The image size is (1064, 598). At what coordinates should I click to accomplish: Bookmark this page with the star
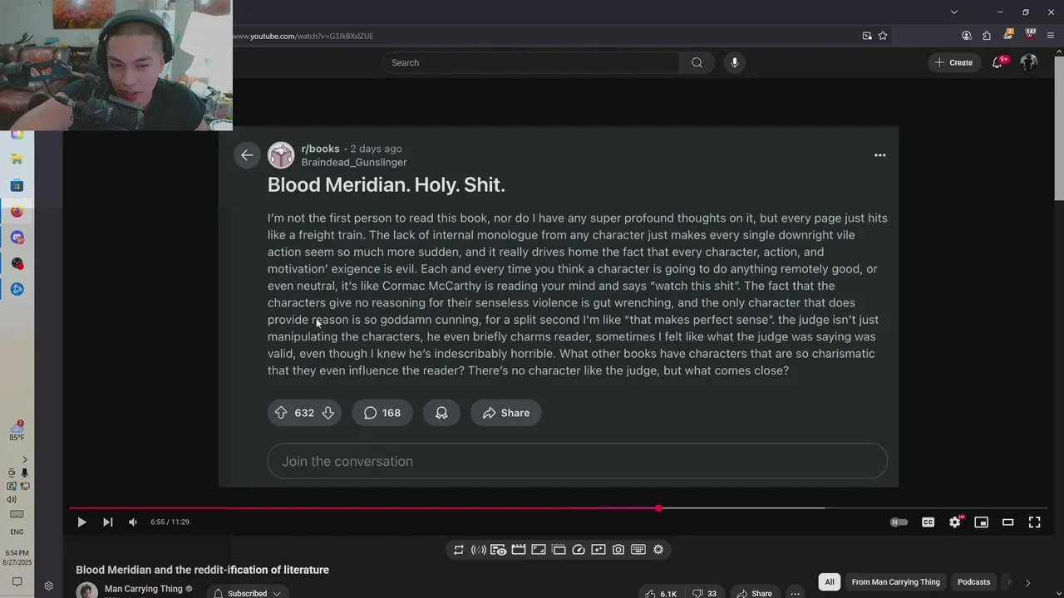pyautogui.click(x=883, y=36)
